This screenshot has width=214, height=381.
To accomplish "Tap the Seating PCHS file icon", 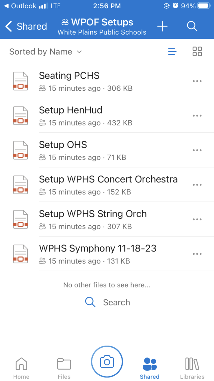I will (21, 81).
